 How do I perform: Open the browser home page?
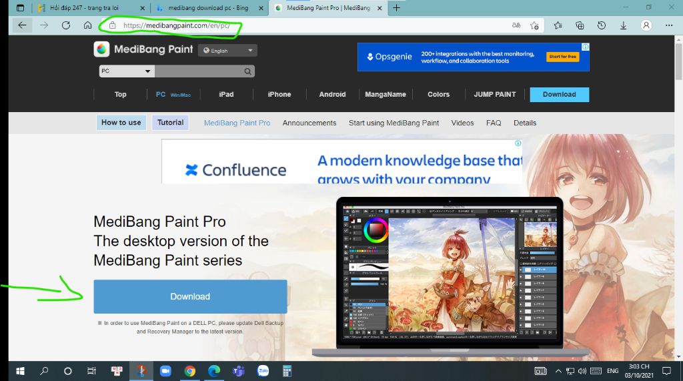click(x=87, y=25)
